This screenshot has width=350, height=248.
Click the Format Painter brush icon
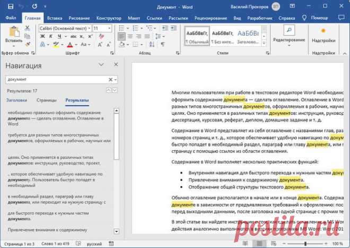(28, 45)
